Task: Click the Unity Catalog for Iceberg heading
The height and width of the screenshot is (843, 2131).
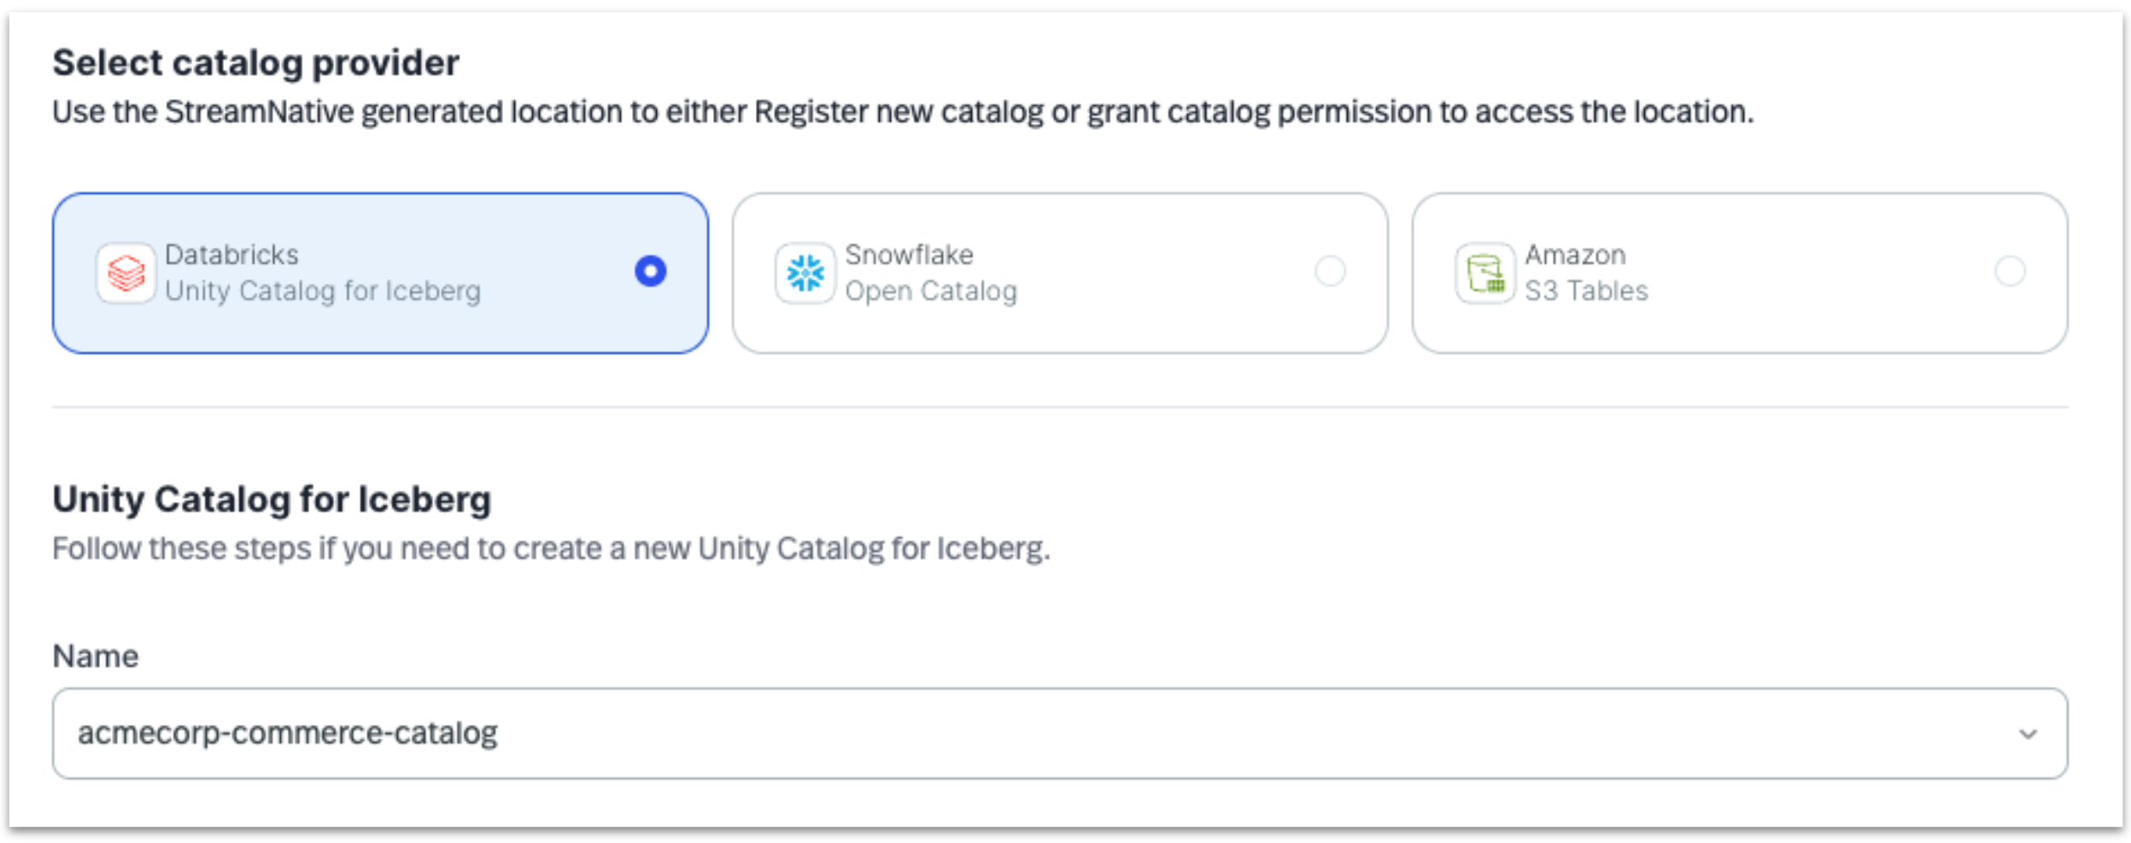Action: coord(272,498)
